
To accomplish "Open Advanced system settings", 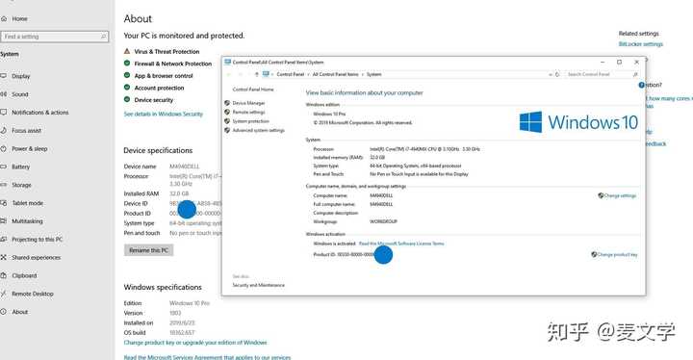I will (x=259, y=131).
